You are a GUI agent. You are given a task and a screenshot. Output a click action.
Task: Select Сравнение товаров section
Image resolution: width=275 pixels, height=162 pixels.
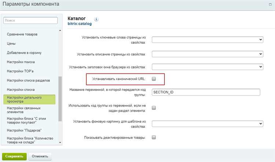coord(22,34)
